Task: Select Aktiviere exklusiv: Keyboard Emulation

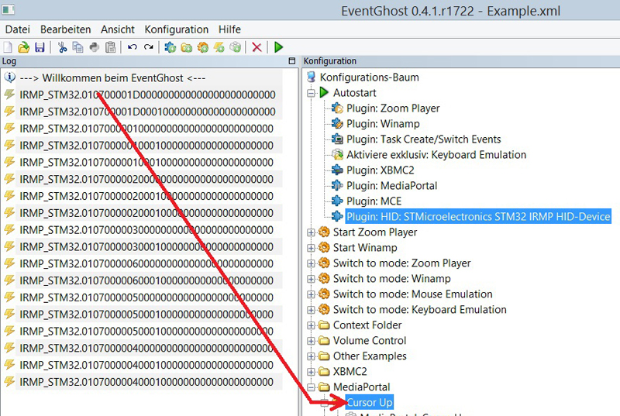Action: [x=436, y=154]
